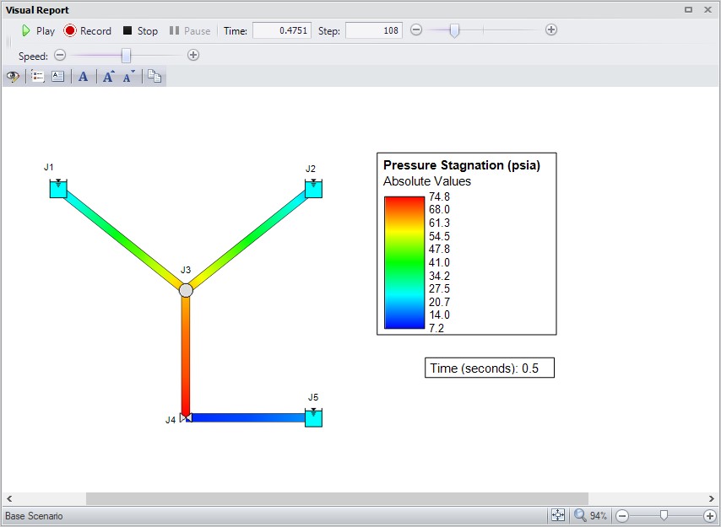Viewport: 721px width, 527px height.
Task: Click the Pressure Stagnation legend title
Action: click(x=462, y=165)
